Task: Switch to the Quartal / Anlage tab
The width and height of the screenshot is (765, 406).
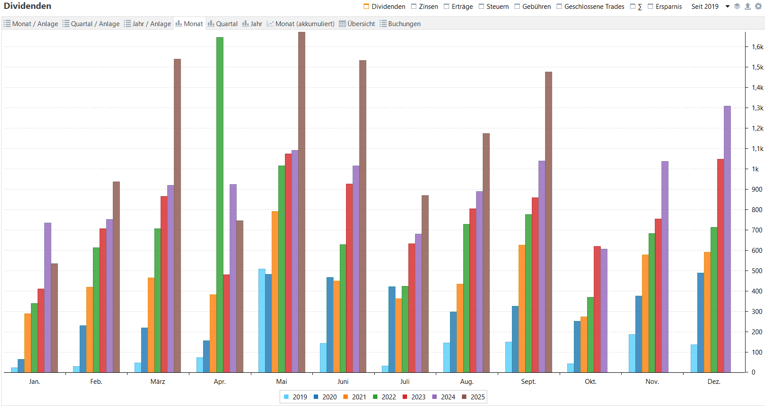Action: click(x=91, y=24)
